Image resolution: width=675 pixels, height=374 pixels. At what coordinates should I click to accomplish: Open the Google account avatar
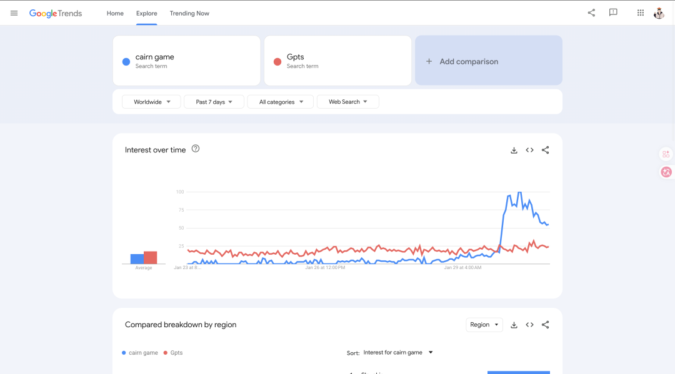659,13
